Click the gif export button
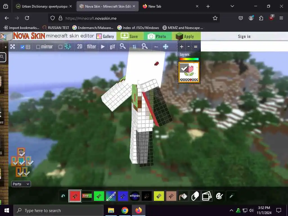The image size is (288, 216). 112,47
